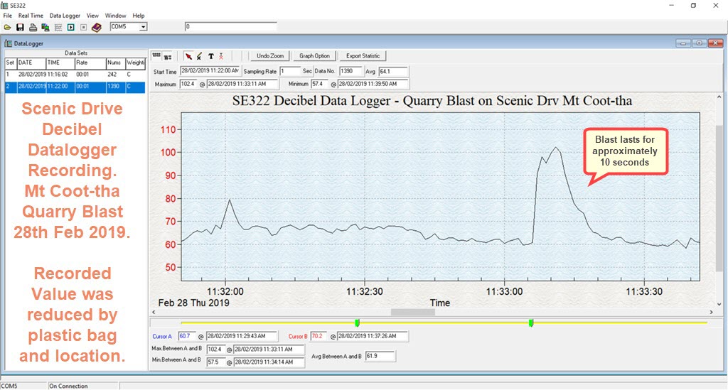The height and width of the screenshot is (390, 728).
Task: Click the DATE column header
Action: coord(31,63)
